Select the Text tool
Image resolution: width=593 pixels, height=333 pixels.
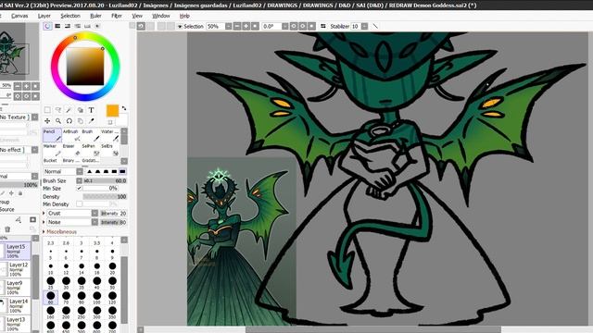(x=91, y=110)
